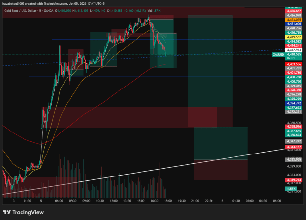Click the green 4,420.795 price label
This screenshot has height=220, width=306.
(294, 33)
